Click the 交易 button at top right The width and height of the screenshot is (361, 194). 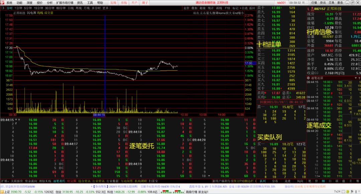click(332, 3)
